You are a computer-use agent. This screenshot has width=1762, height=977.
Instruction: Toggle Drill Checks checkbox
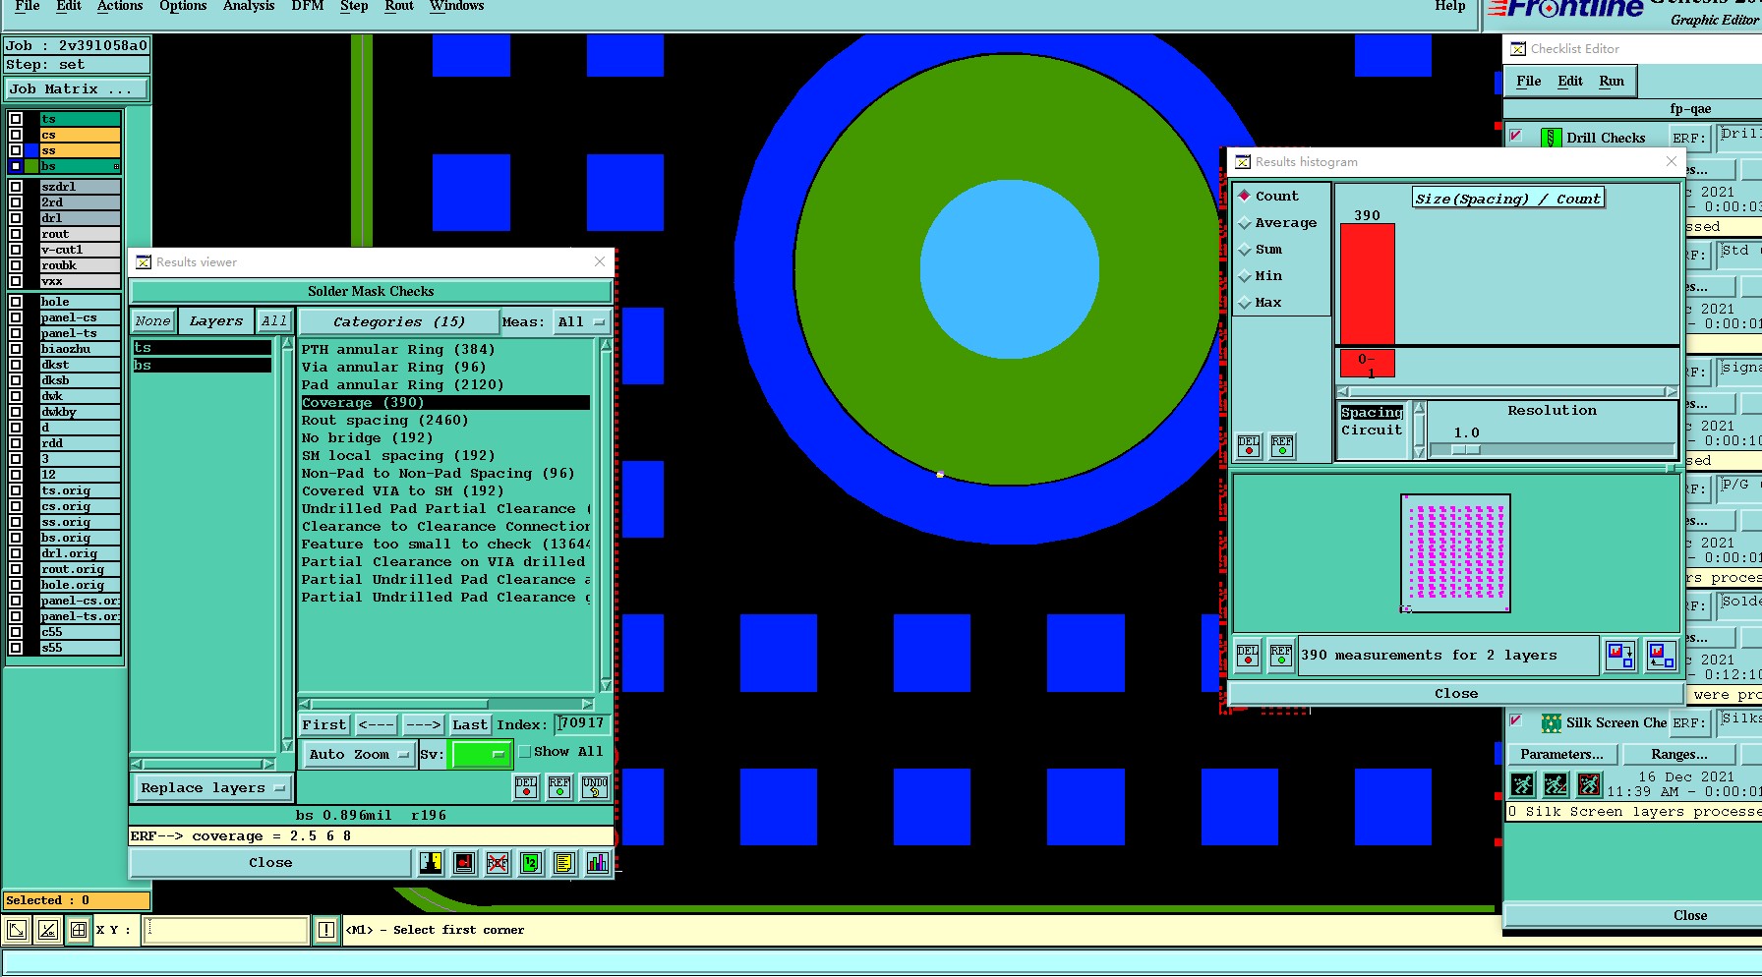click(x=1516, y=136)
